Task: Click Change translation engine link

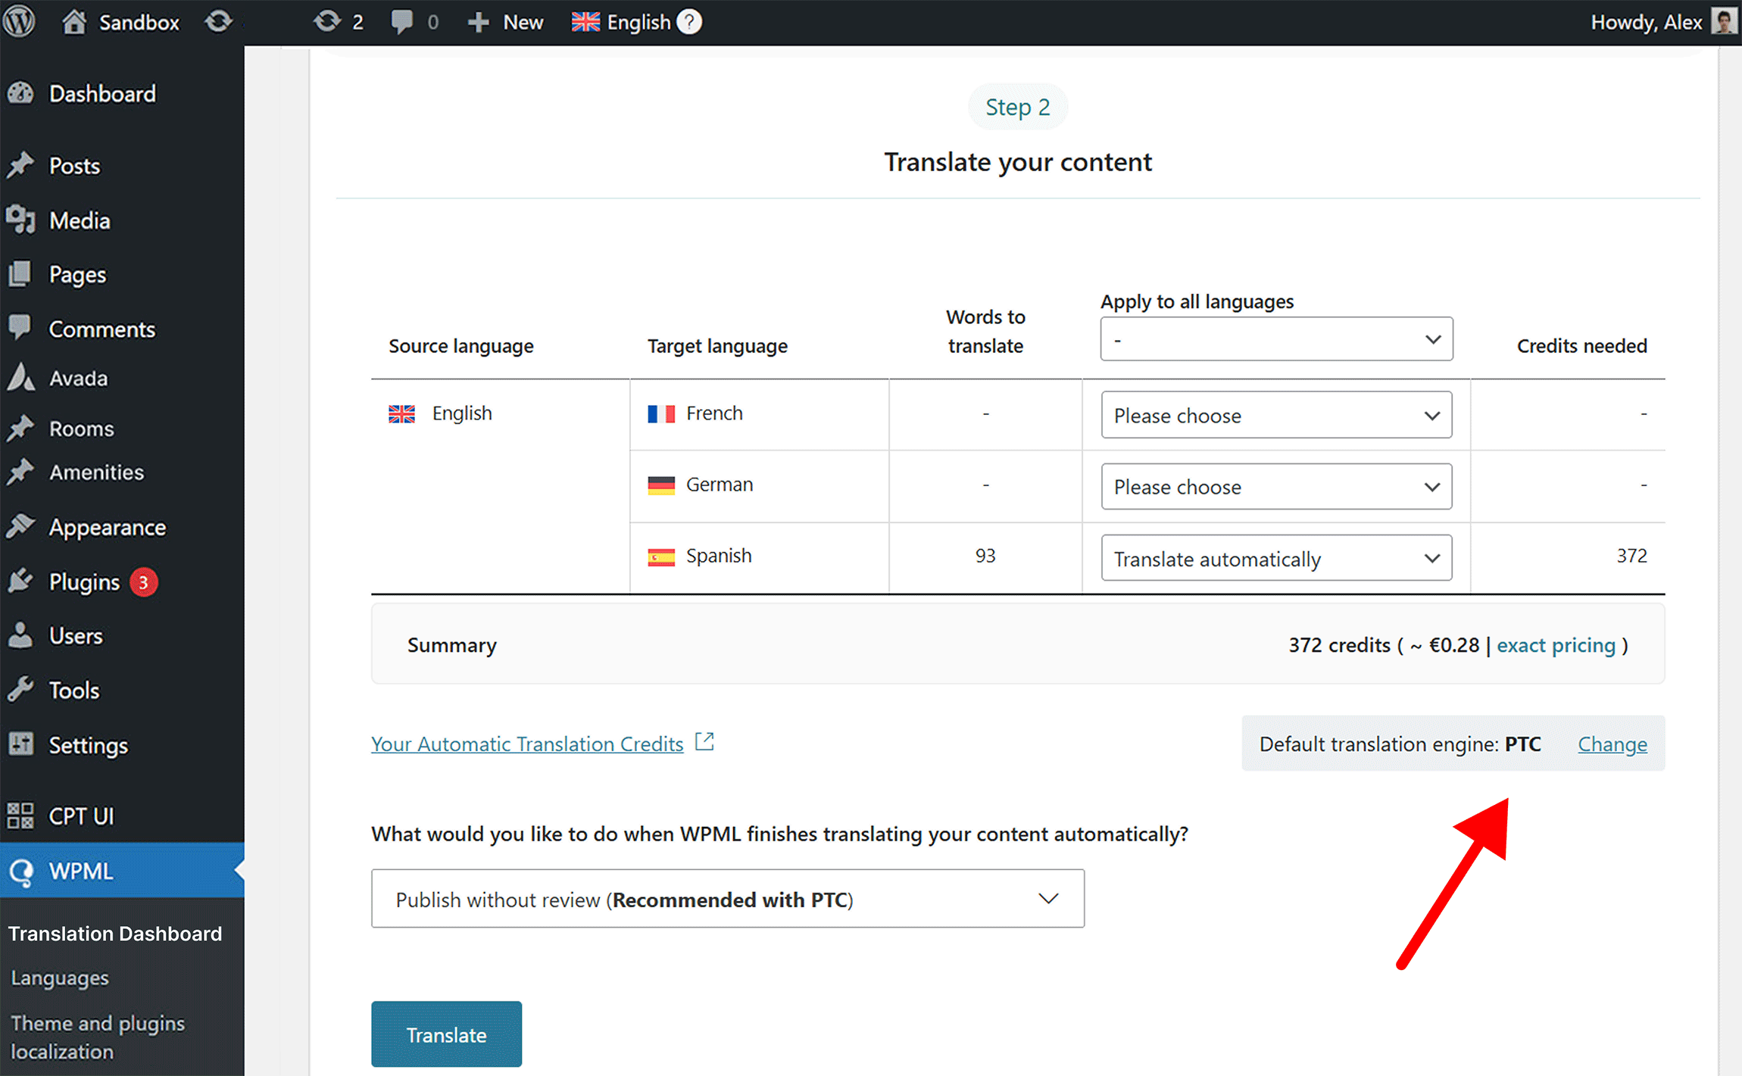Action: [1612, 744]
